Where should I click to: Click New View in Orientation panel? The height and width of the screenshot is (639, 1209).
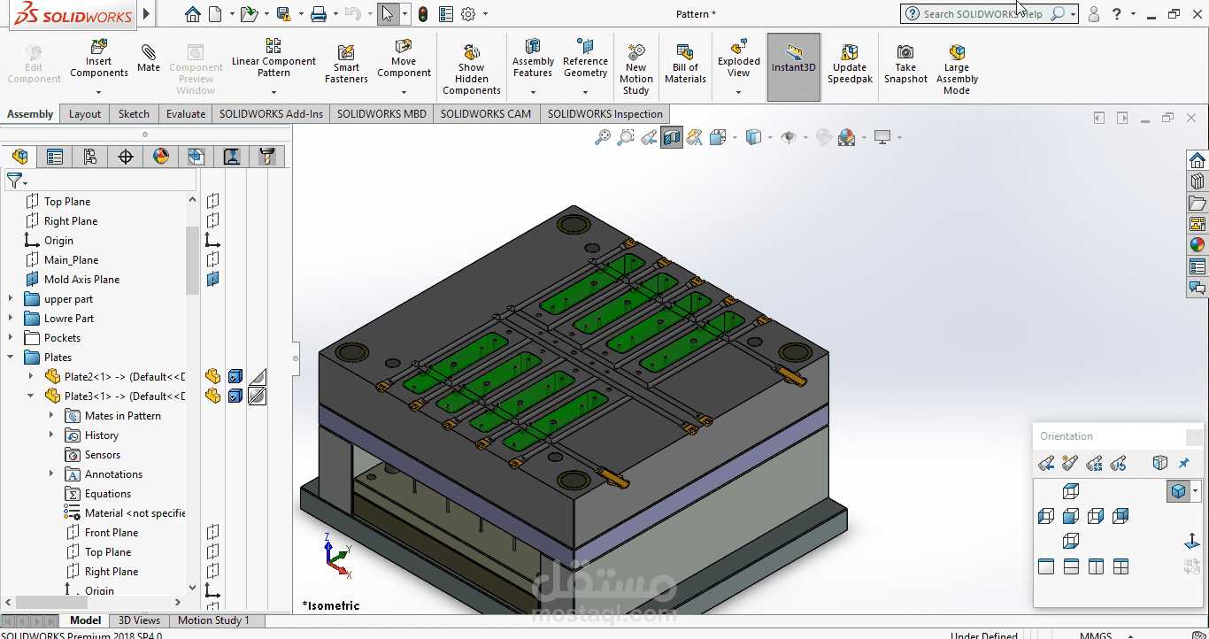click(1070, 463)
